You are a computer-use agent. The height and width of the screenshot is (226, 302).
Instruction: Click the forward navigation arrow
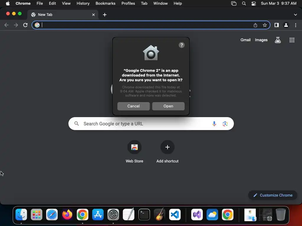coord(16,25)
